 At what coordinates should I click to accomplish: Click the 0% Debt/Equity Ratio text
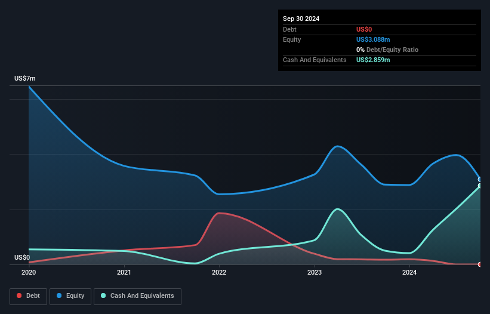[x=387, y=50]
